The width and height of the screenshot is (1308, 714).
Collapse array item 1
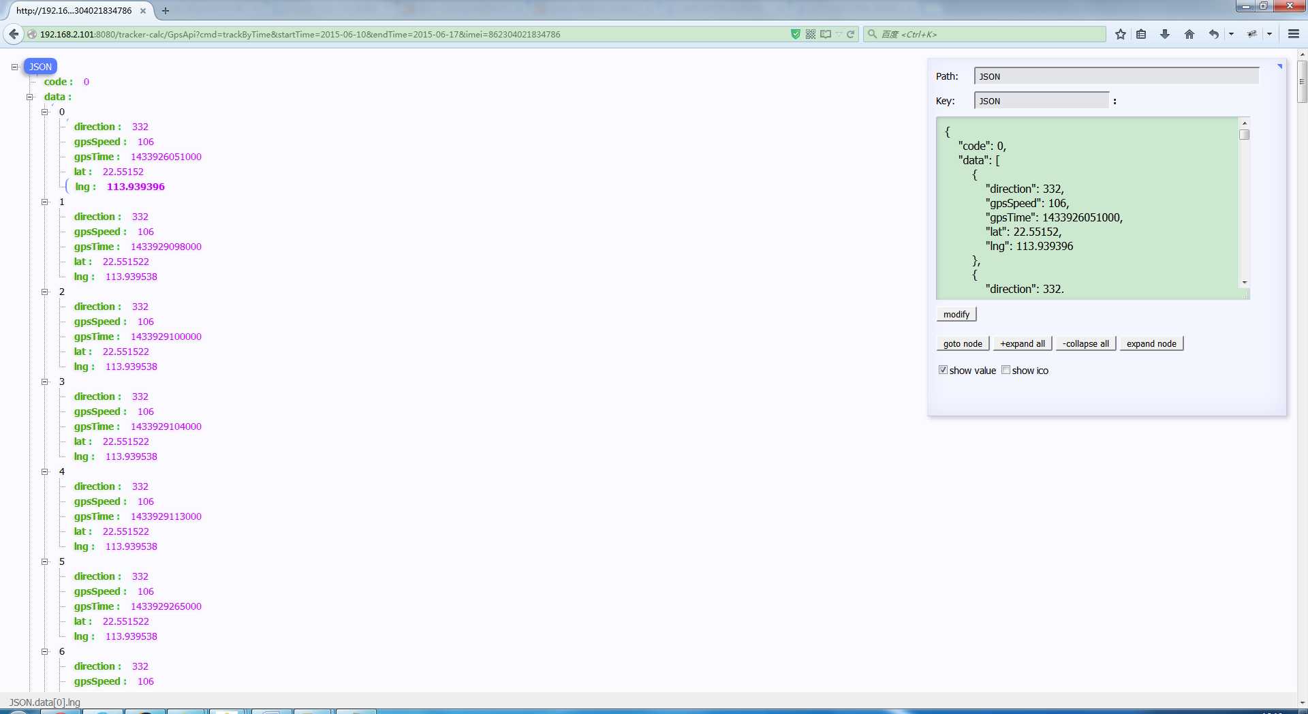click(44, 202)
